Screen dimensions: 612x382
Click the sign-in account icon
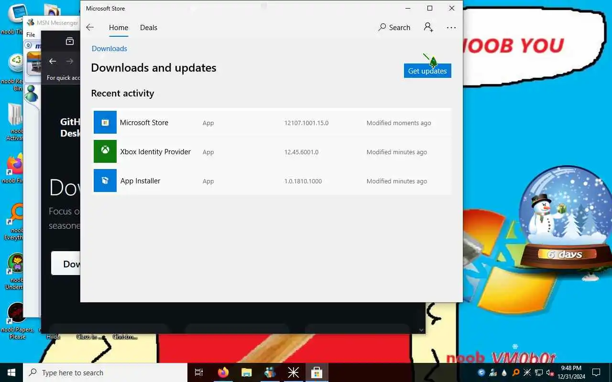point(428,27)
